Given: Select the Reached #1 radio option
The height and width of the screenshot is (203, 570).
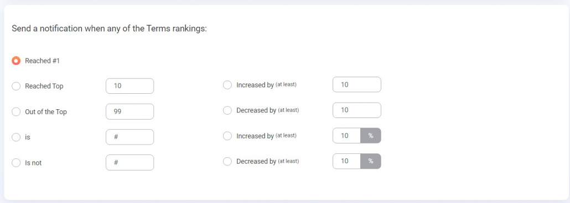Looking at the screenshot, I should (x=16, y=61).
